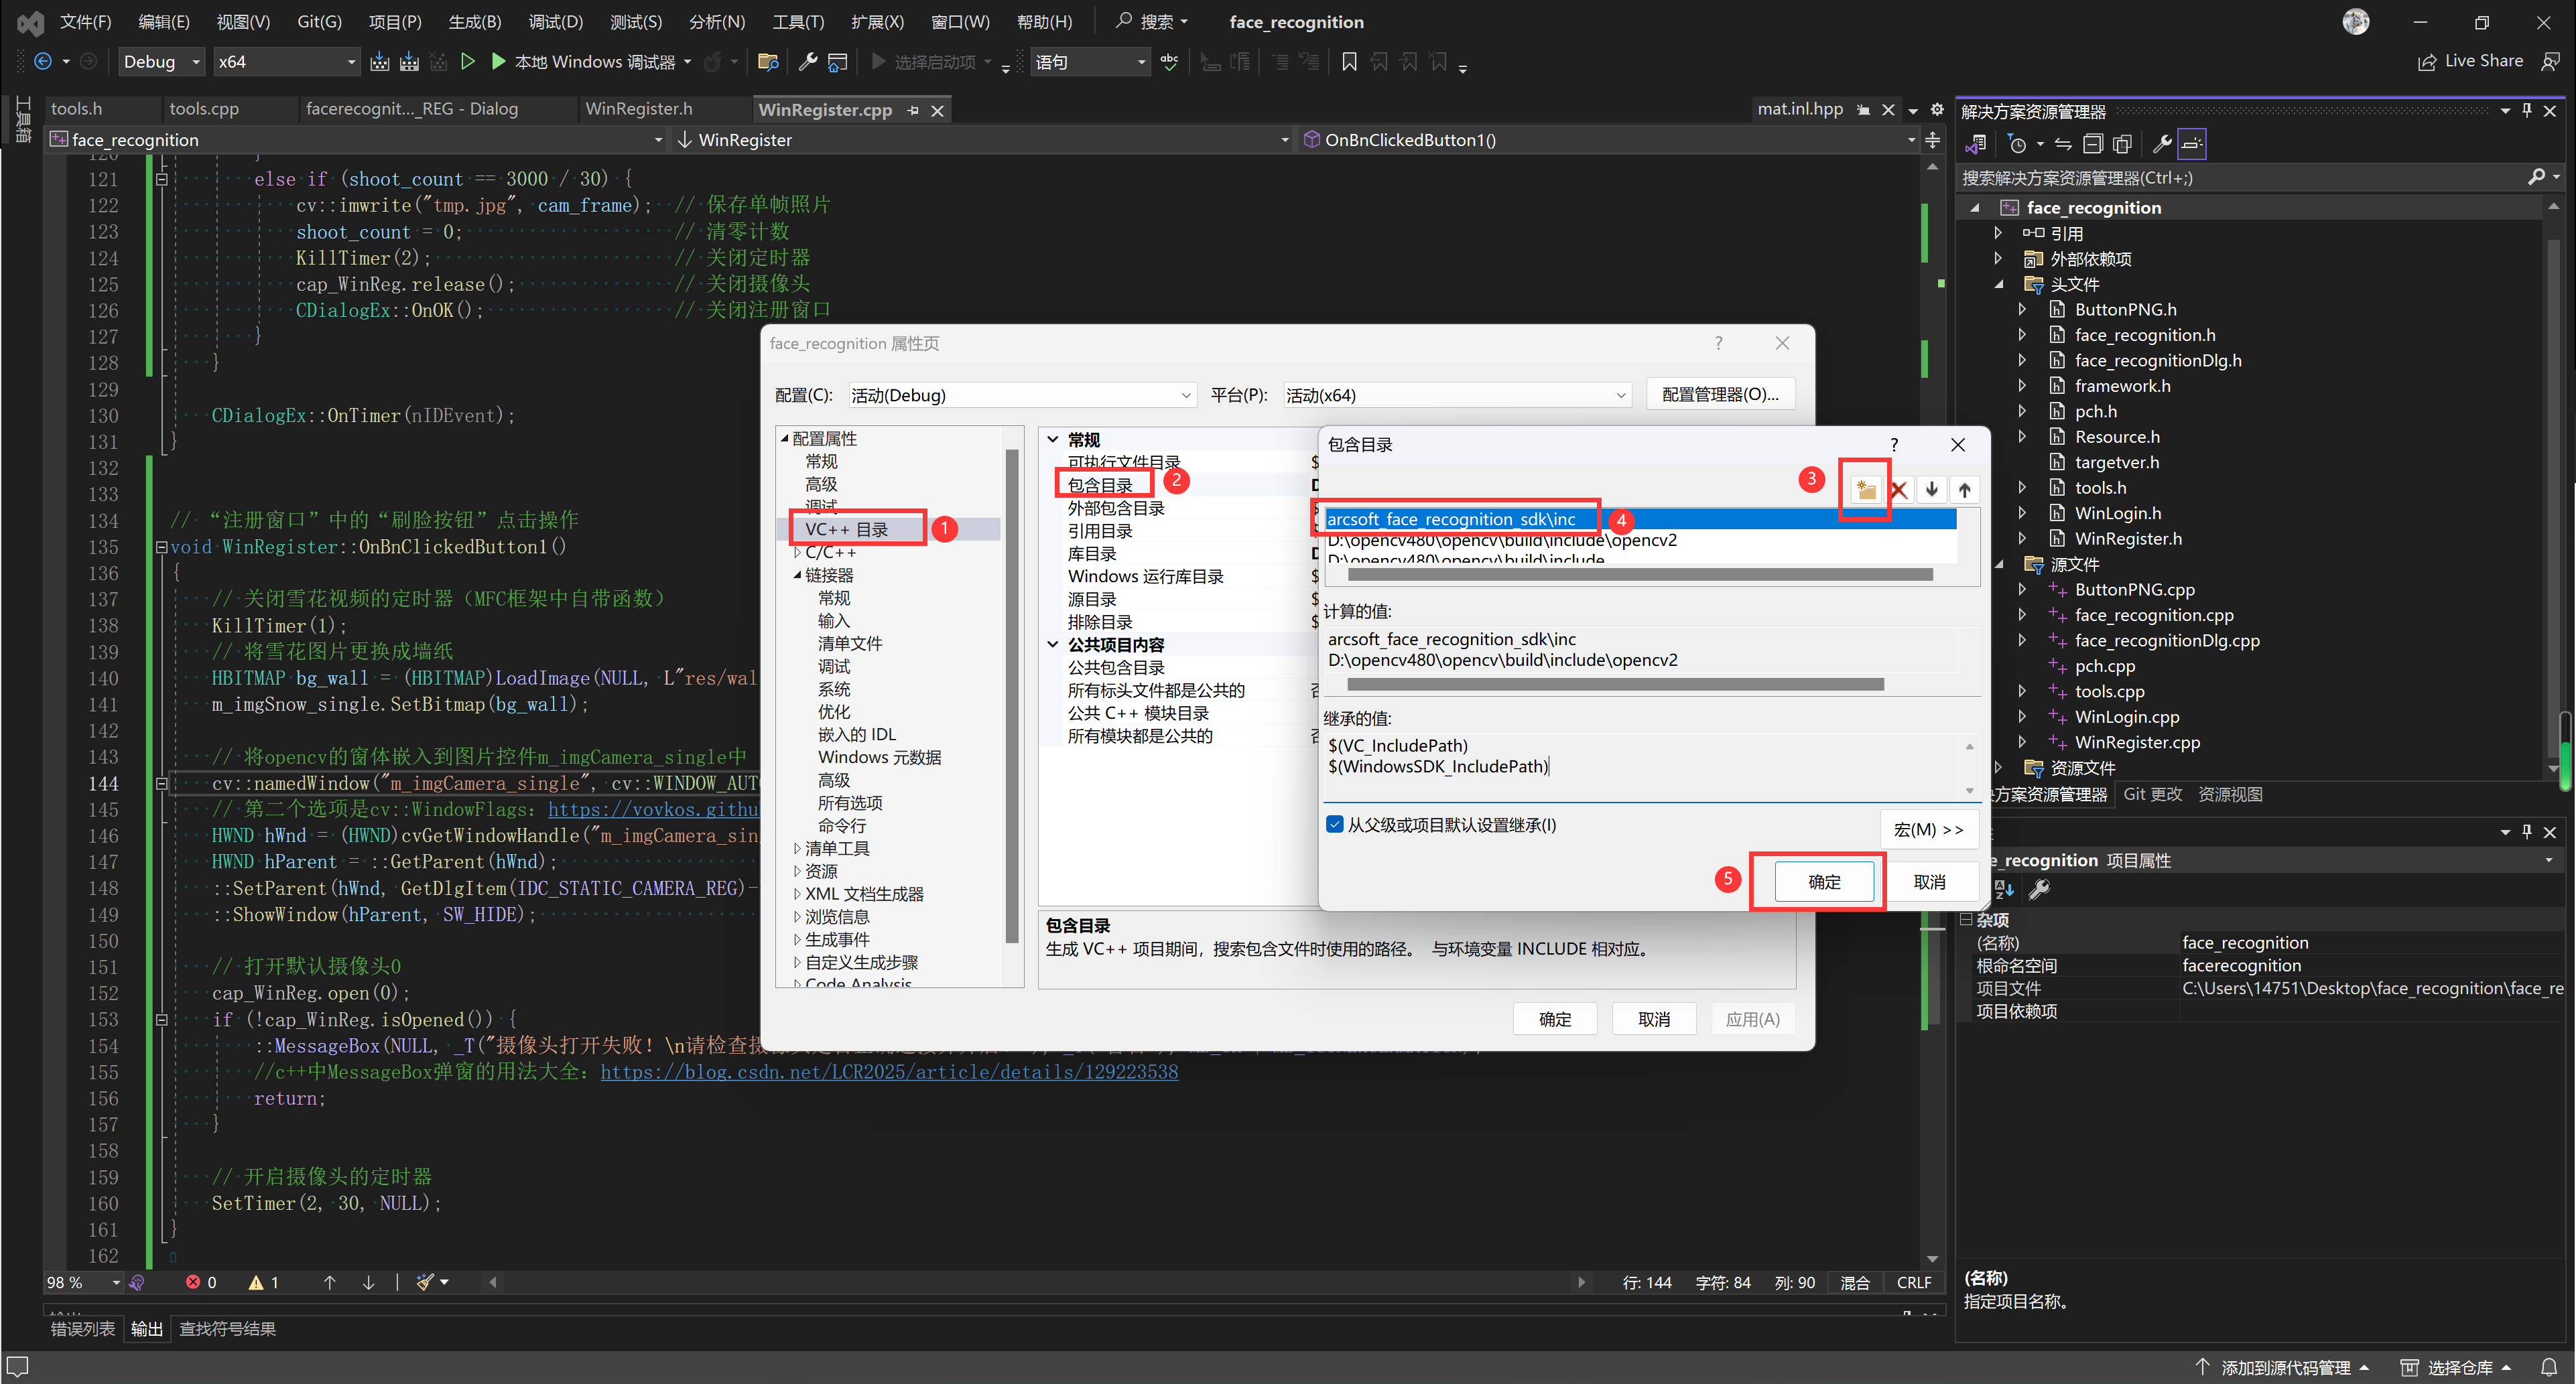Start without debugging green outline arrow
This screenshot has width=2576, height=1384.
467,62
